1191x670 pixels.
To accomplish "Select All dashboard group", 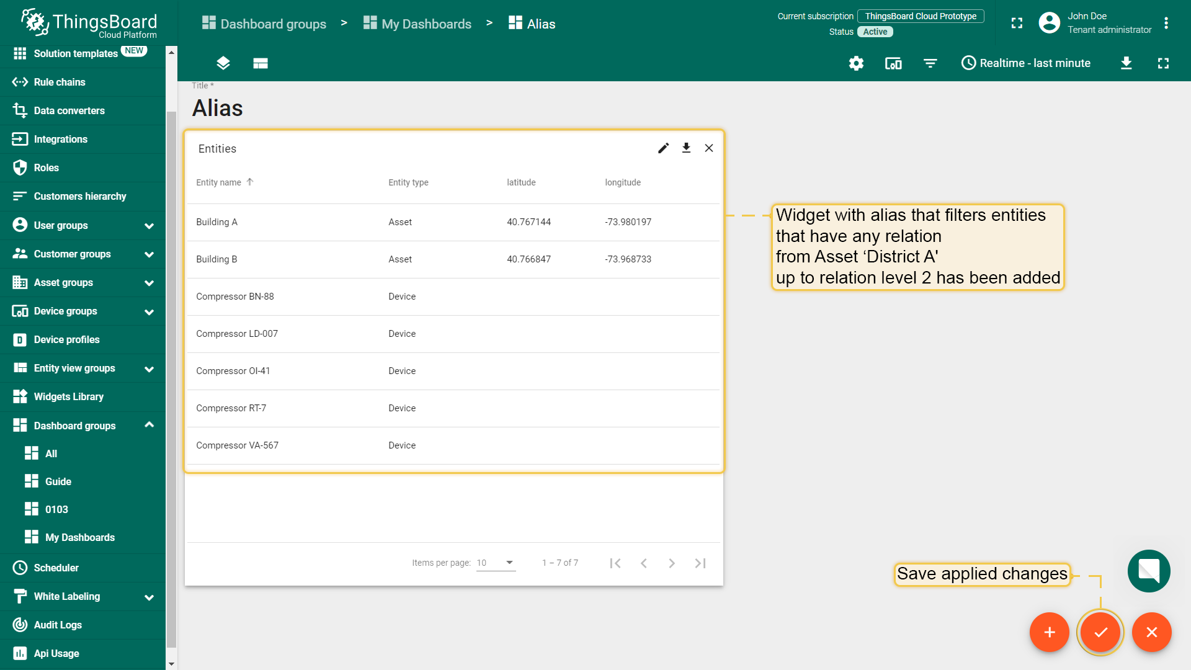I will pos(83,453).
